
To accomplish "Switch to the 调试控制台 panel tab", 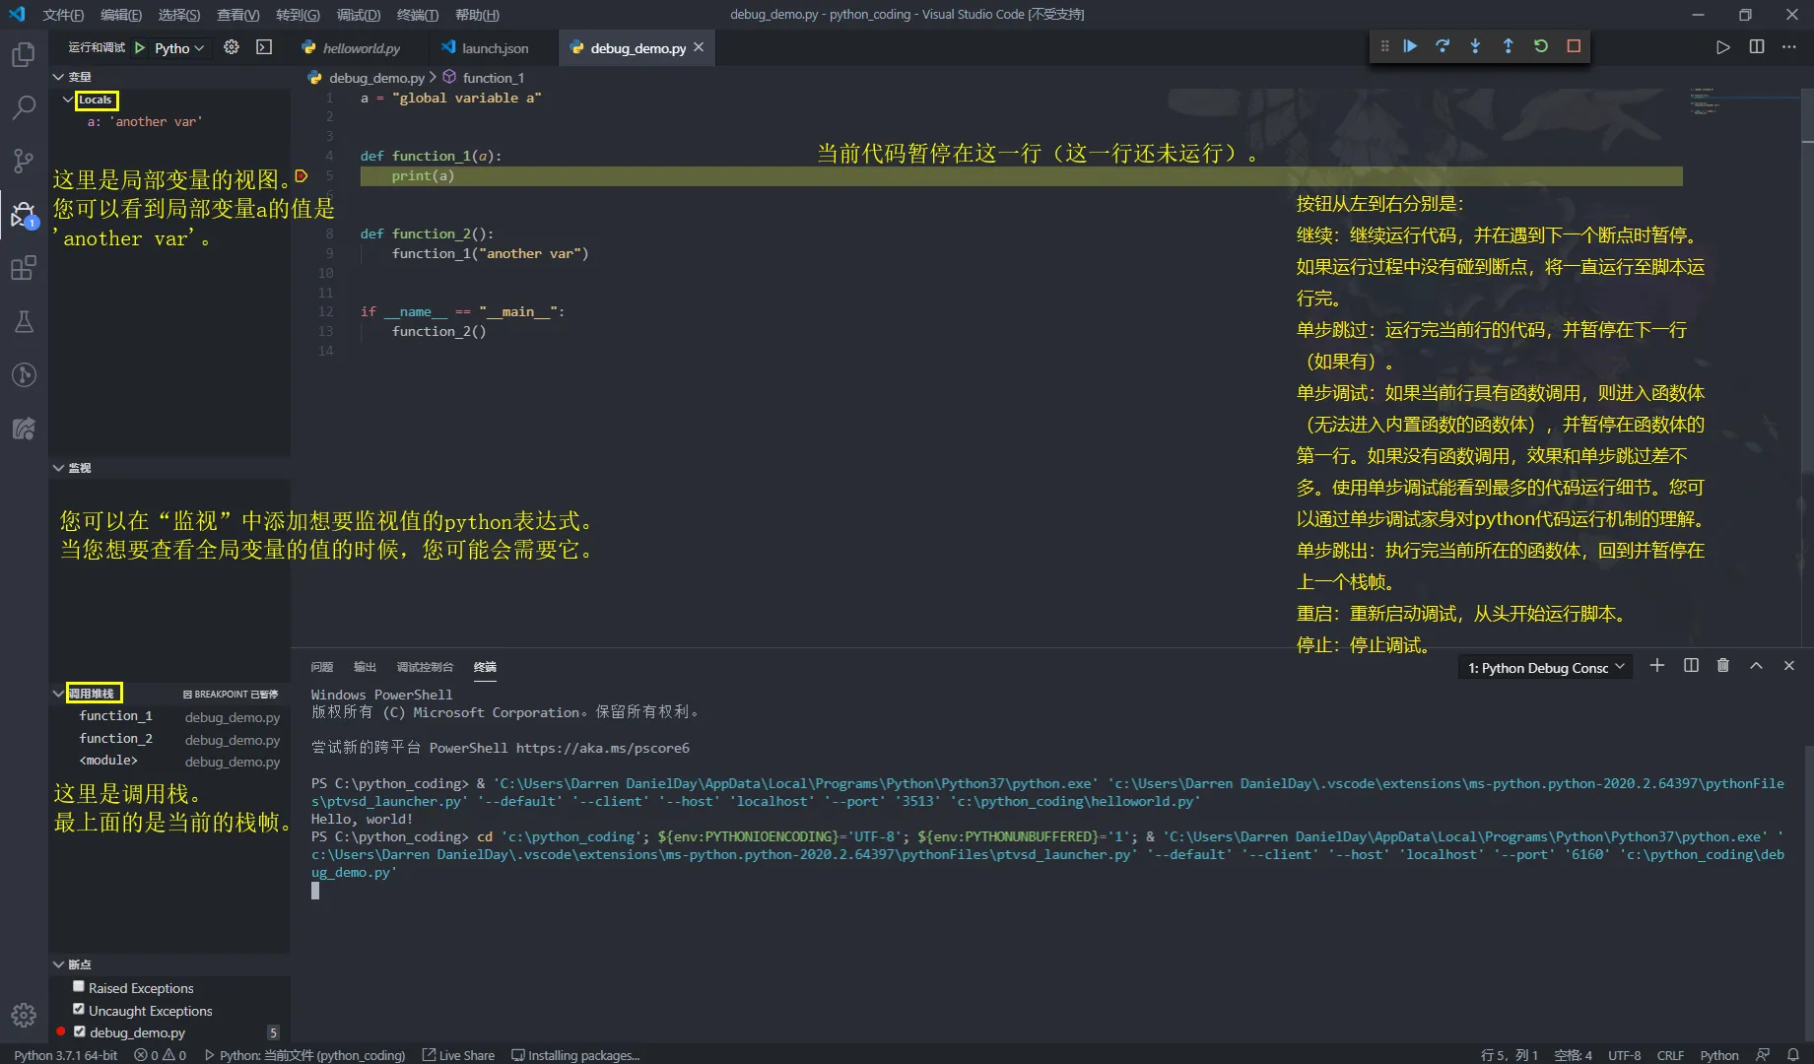I will (x=425, y=667).
